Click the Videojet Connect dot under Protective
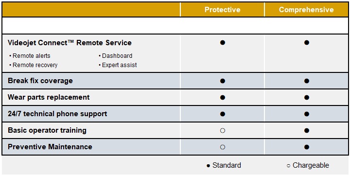 tap(222, 42)
